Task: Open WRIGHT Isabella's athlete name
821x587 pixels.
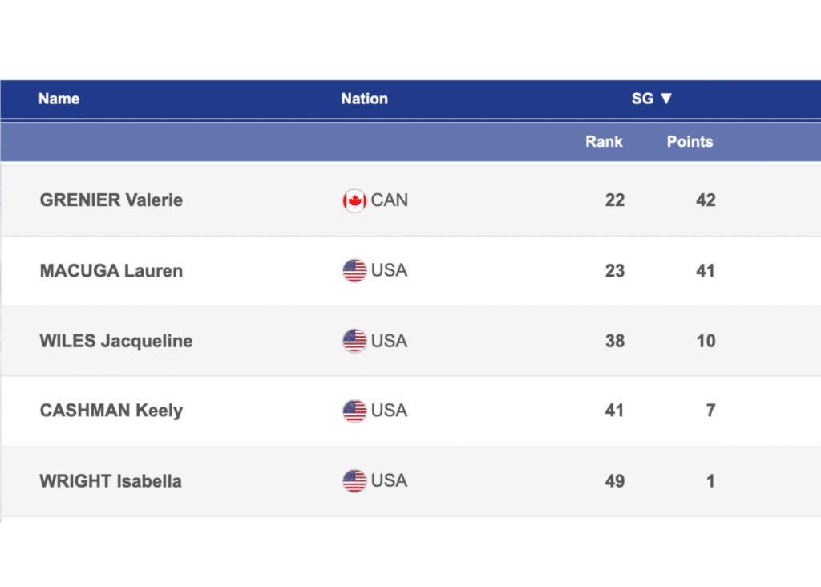Action: point(111,481)
